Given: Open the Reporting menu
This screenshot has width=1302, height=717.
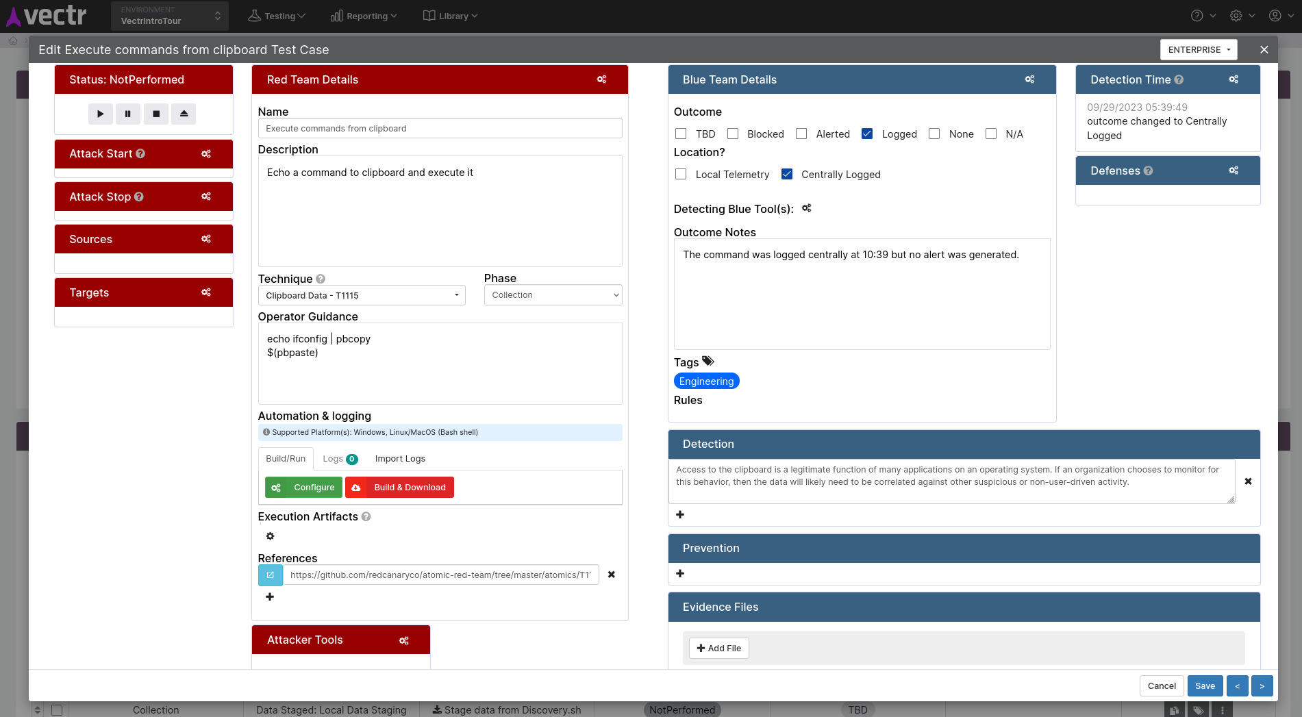Looking at the screenshot, I should [x=364, y=16].
